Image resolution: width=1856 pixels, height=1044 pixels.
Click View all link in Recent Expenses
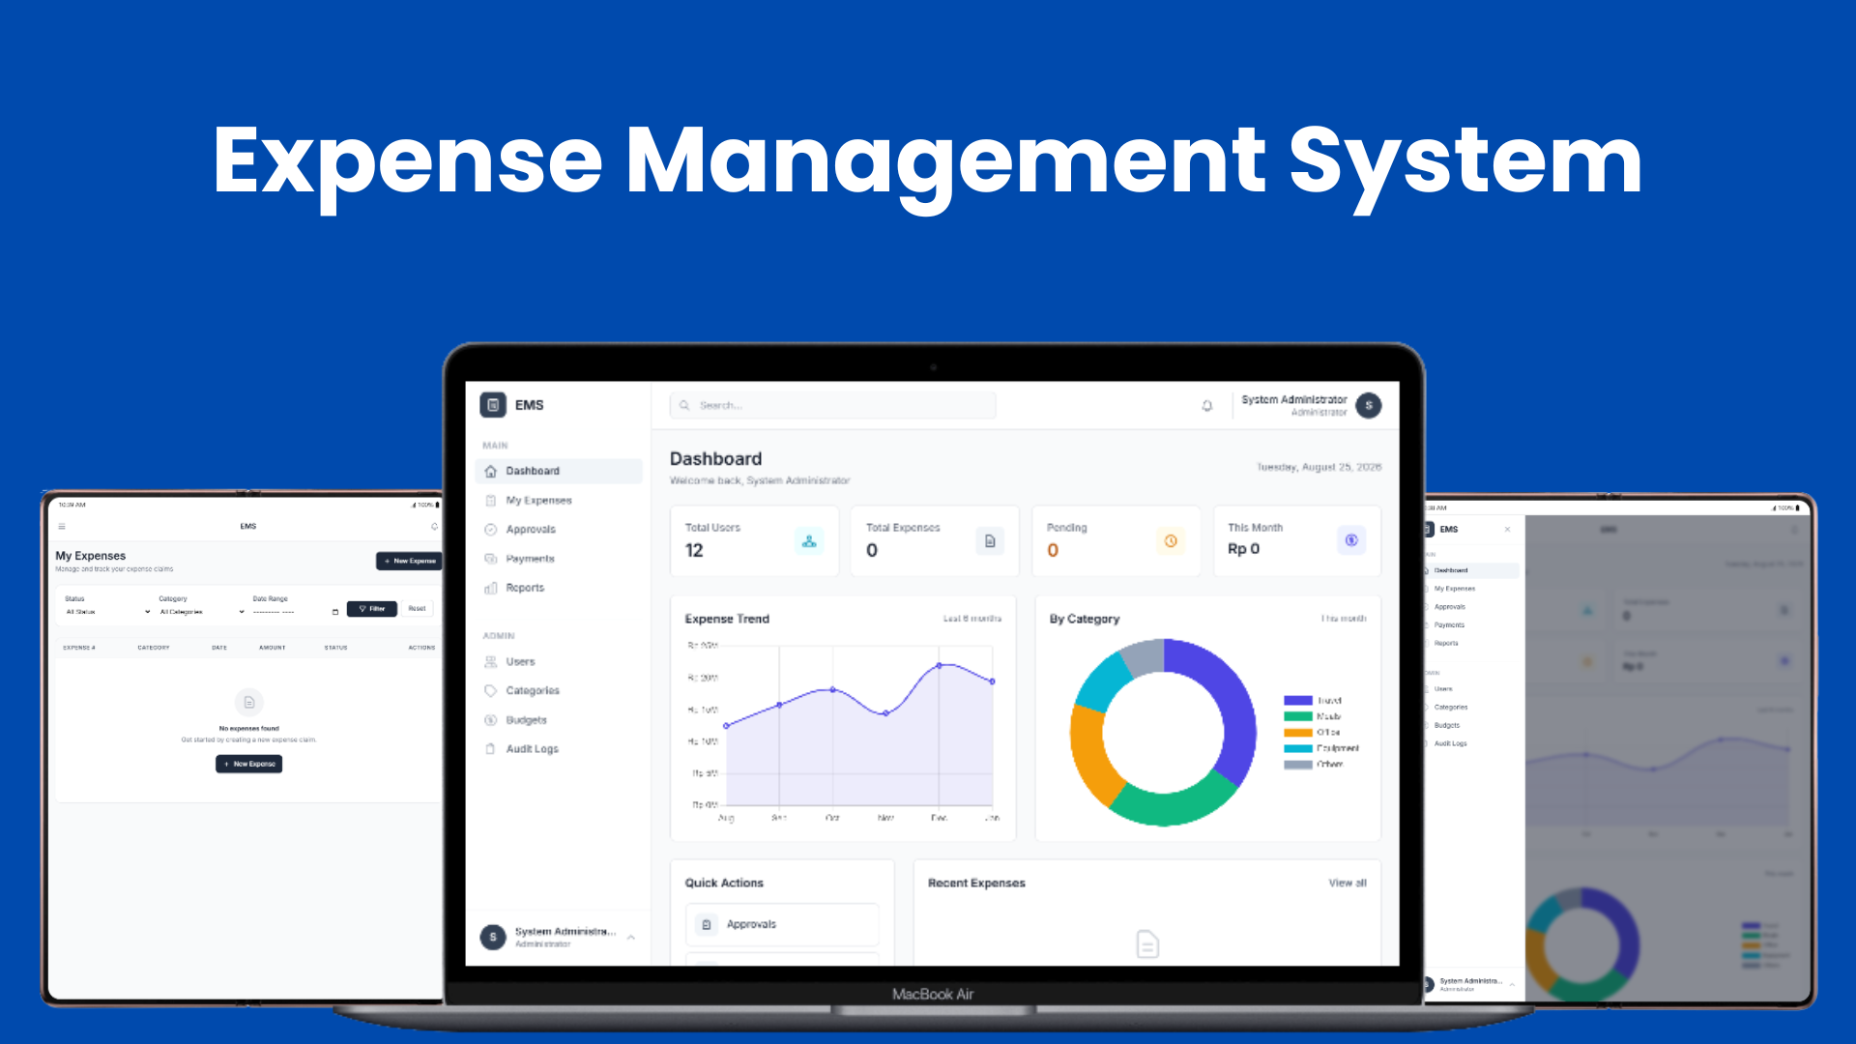tap(1348, 884)
